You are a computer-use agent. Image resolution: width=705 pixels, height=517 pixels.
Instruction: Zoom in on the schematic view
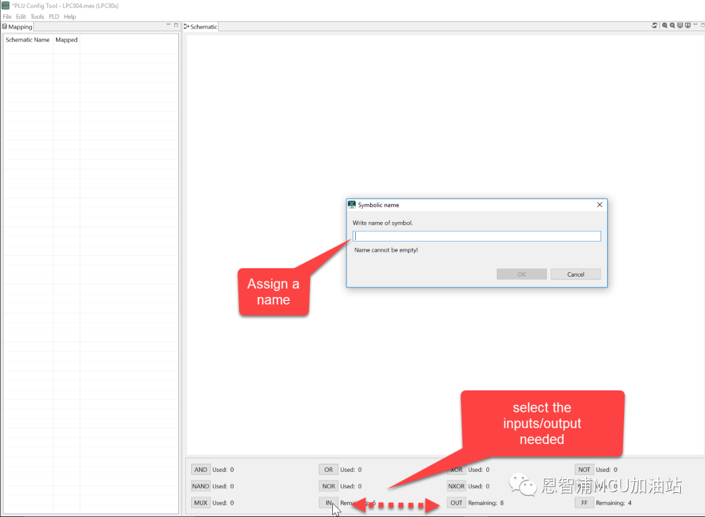665,25
